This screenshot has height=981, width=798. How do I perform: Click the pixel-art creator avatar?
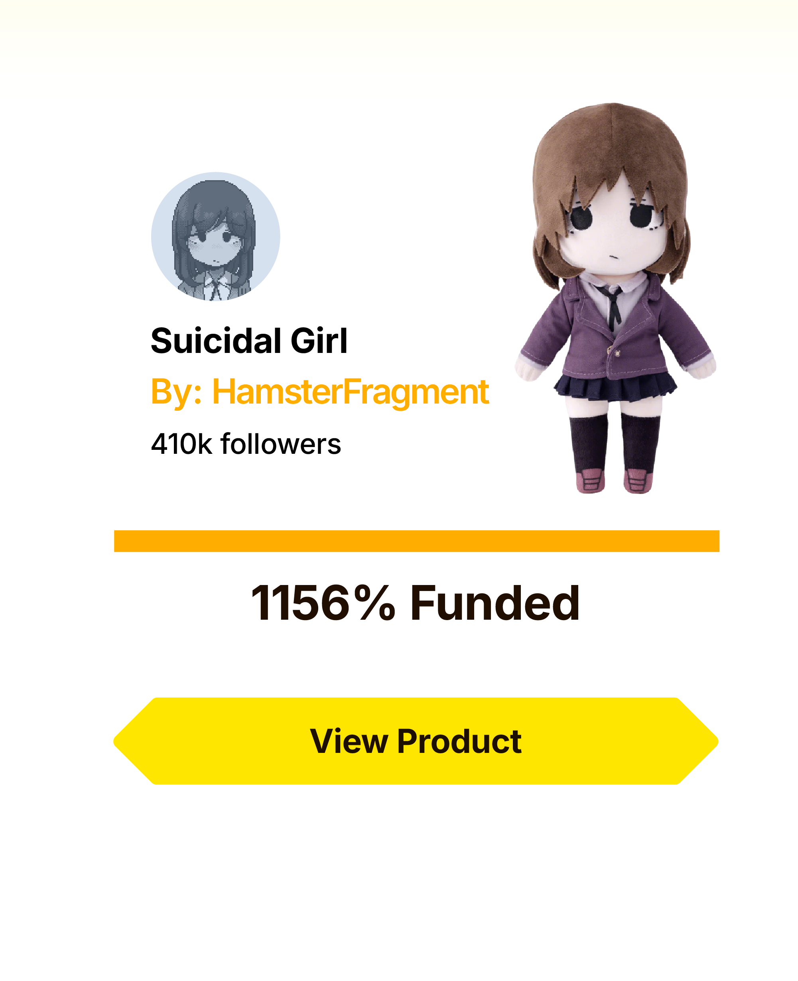pyautogui.click(x=216, y=237)
